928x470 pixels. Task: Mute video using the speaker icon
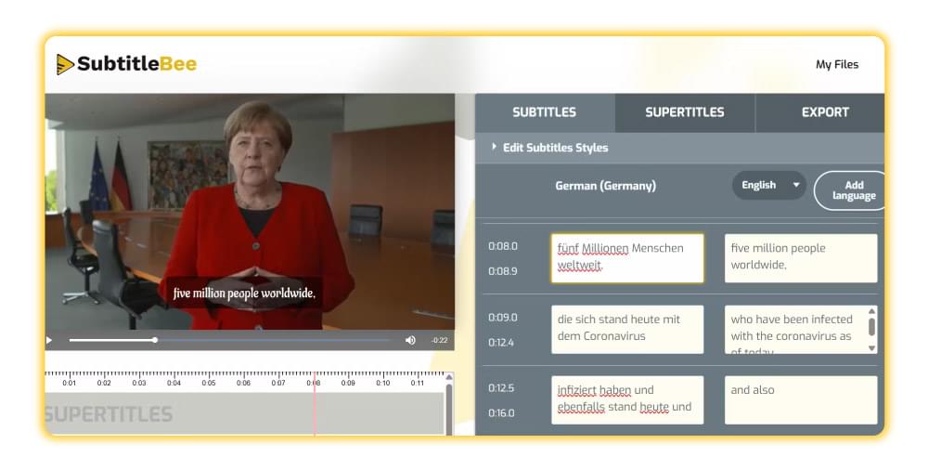[410, 340]
